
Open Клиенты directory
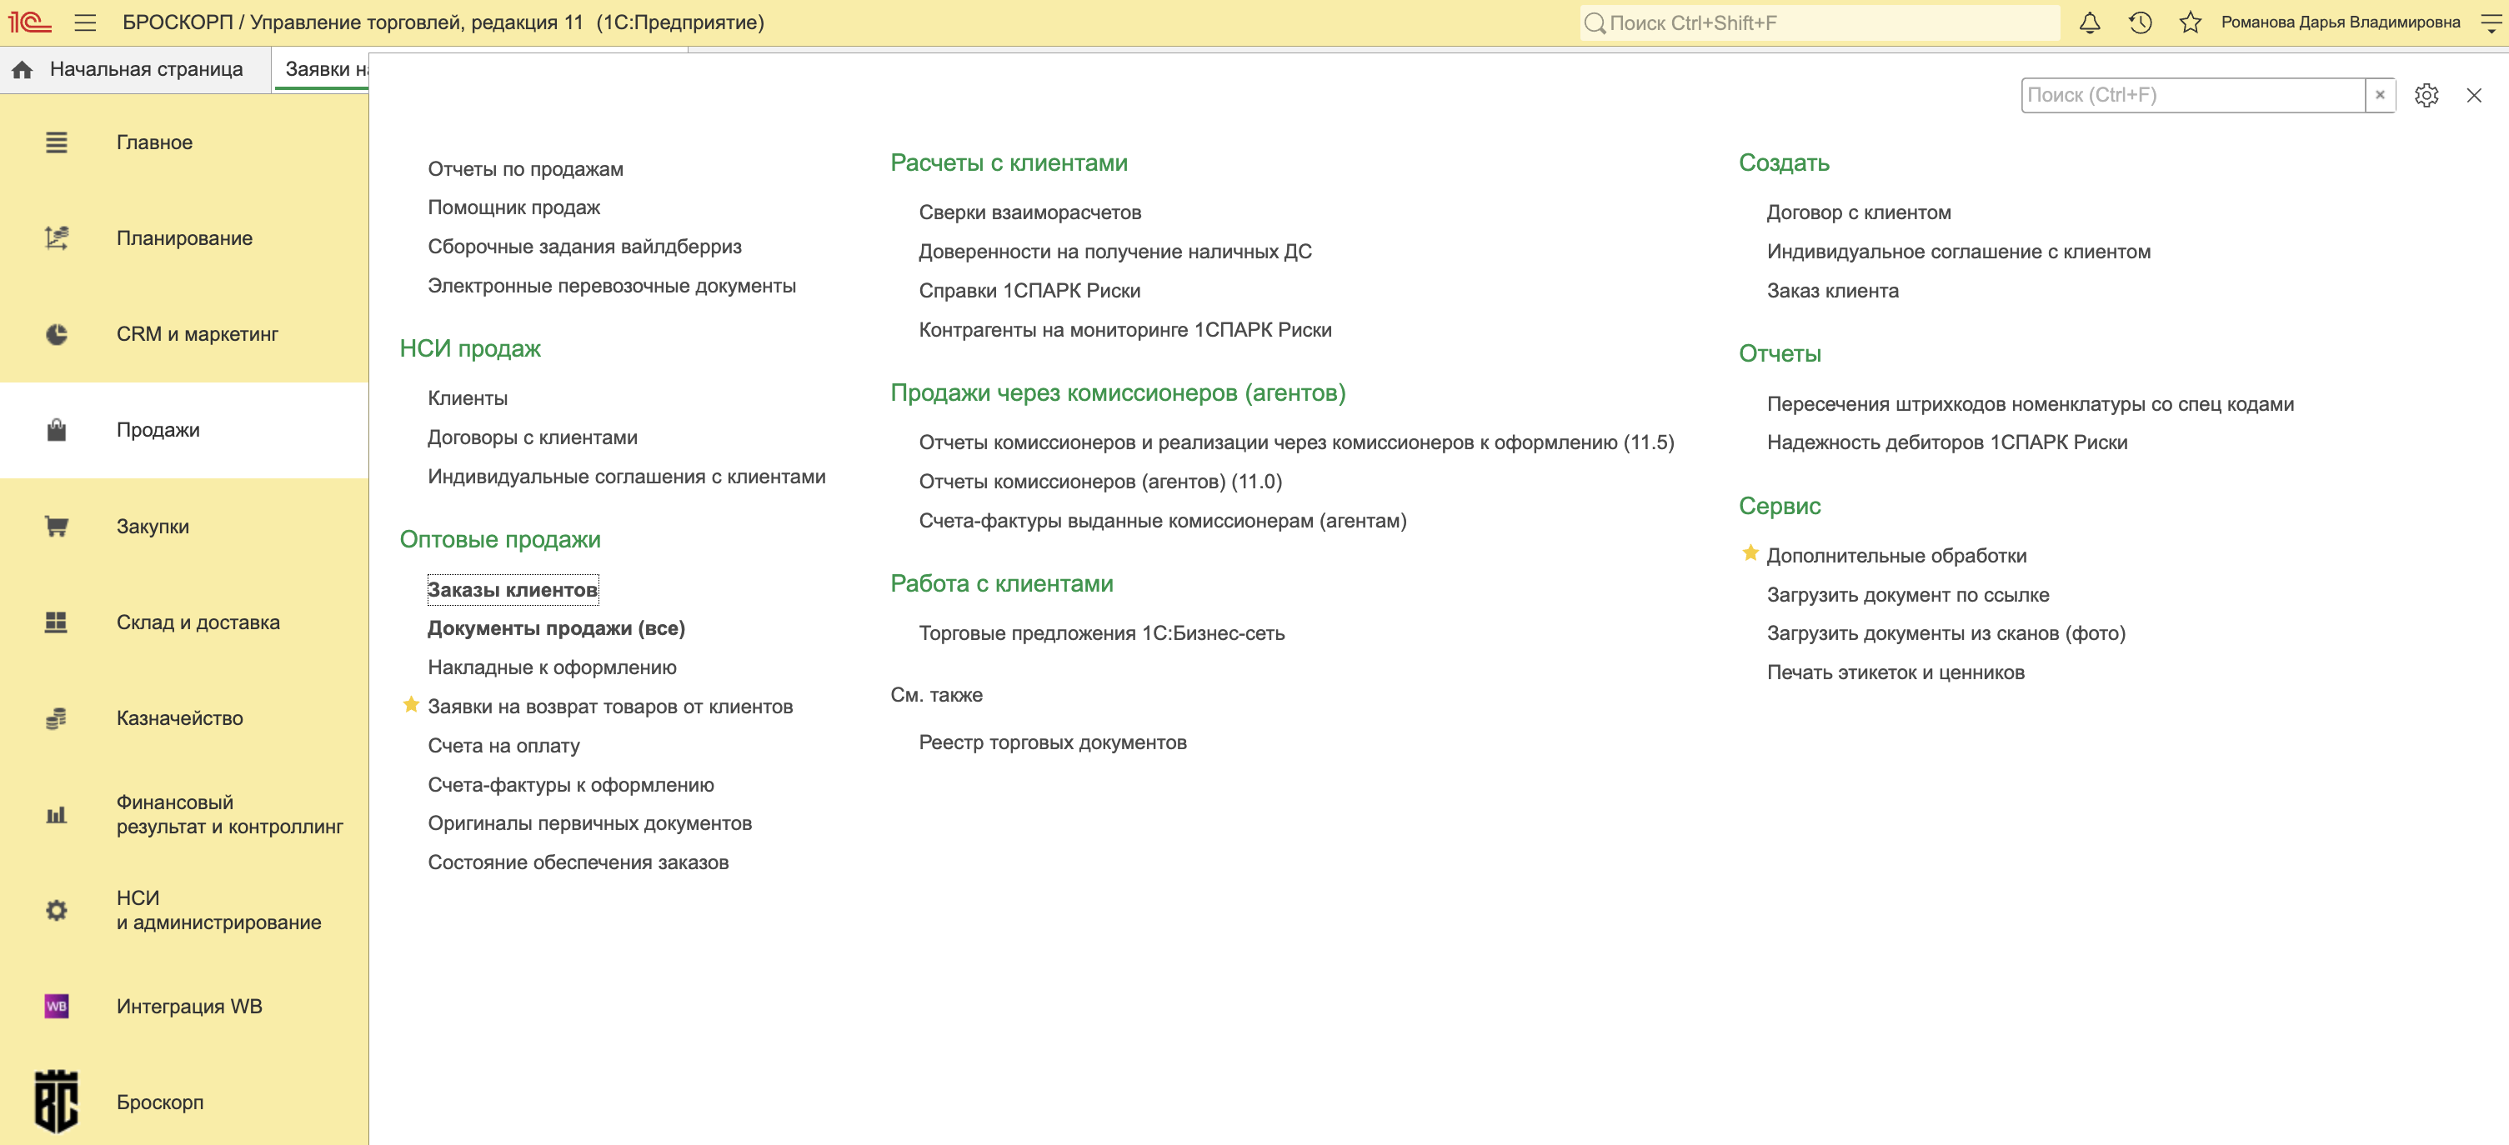[468, 398]
